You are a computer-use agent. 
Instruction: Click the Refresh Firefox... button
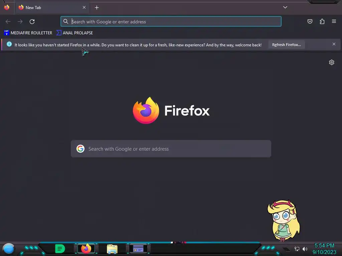pyautogui.click(x=286, y=45)
